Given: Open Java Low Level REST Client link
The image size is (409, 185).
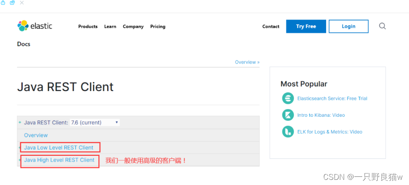Looking at the screenshot, I should 59,148.
